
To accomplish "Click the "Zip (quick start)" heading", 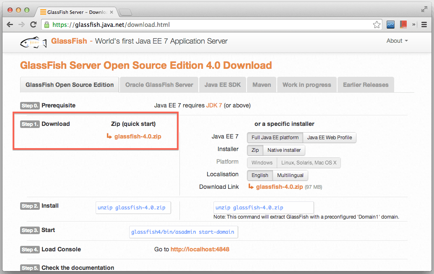I will tap(133, 124).
